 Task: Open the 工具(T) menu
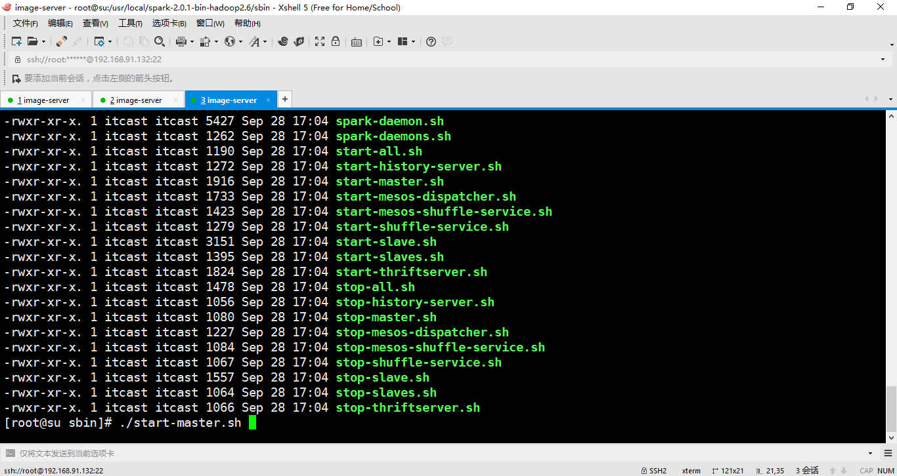tap(130, 24)
